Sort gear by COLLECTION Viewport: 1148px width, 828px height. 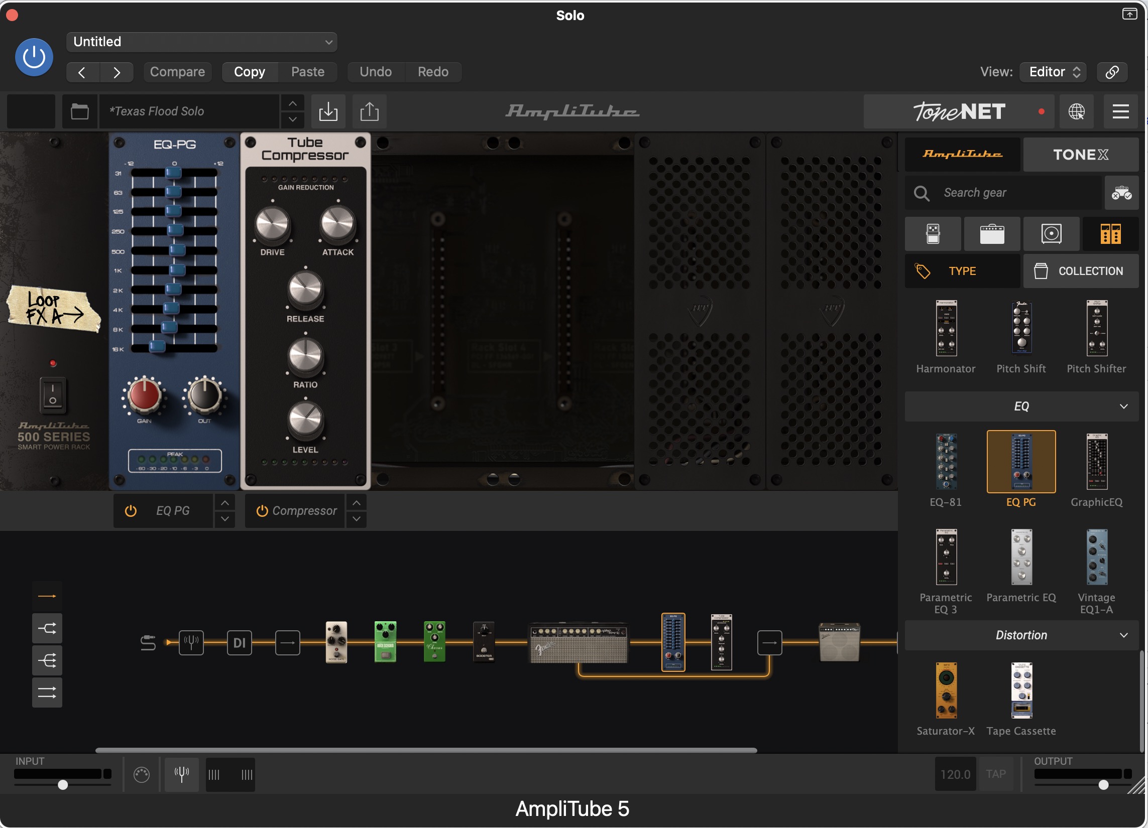1081,271
